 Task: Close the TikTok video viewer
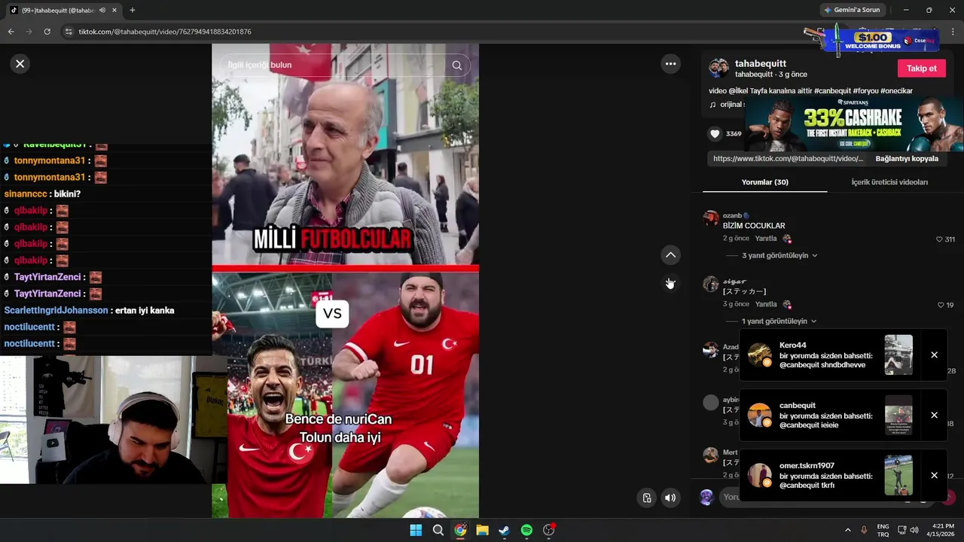pos(20,64)
